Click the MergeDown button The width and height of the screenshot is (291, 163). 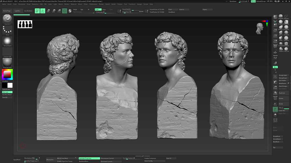pyautogui.click(x=283, y=78)
